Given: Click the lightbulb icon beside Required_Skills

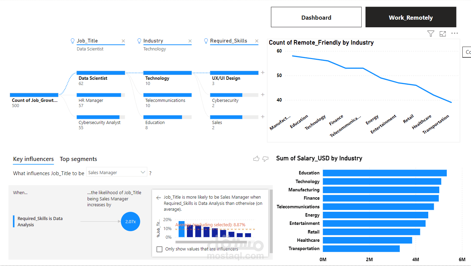Looking at the screenshot, I should (206, 41).
